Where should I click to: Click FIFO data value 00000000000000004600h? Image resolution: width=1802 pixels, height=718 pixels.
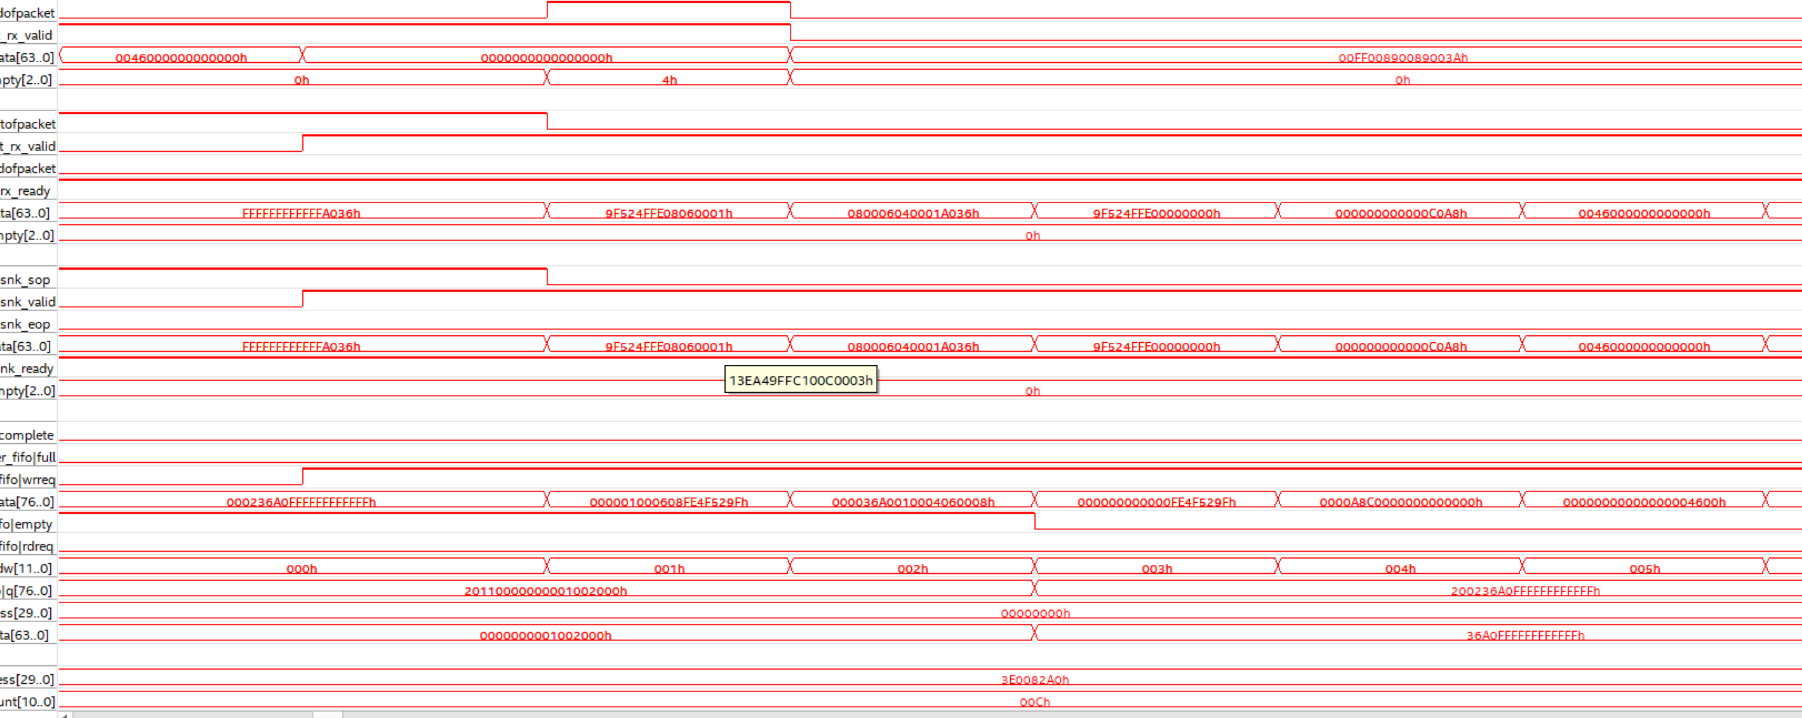1644,502
